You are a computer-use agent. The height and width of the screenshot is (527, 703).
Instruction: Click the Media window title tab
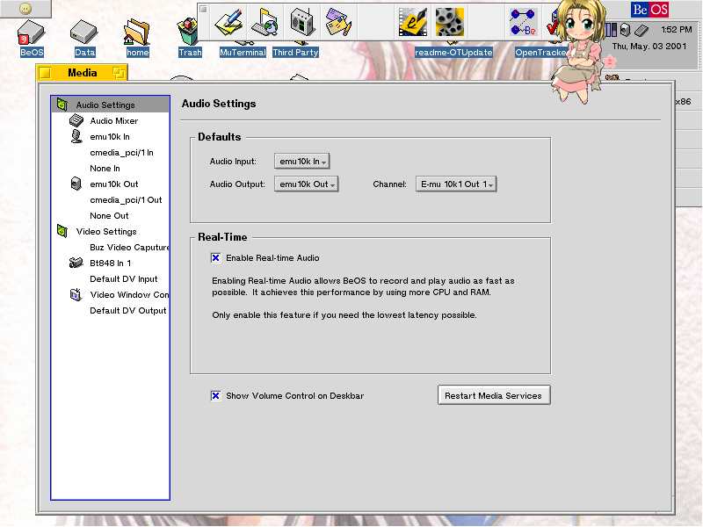click(x=82, y=73)
